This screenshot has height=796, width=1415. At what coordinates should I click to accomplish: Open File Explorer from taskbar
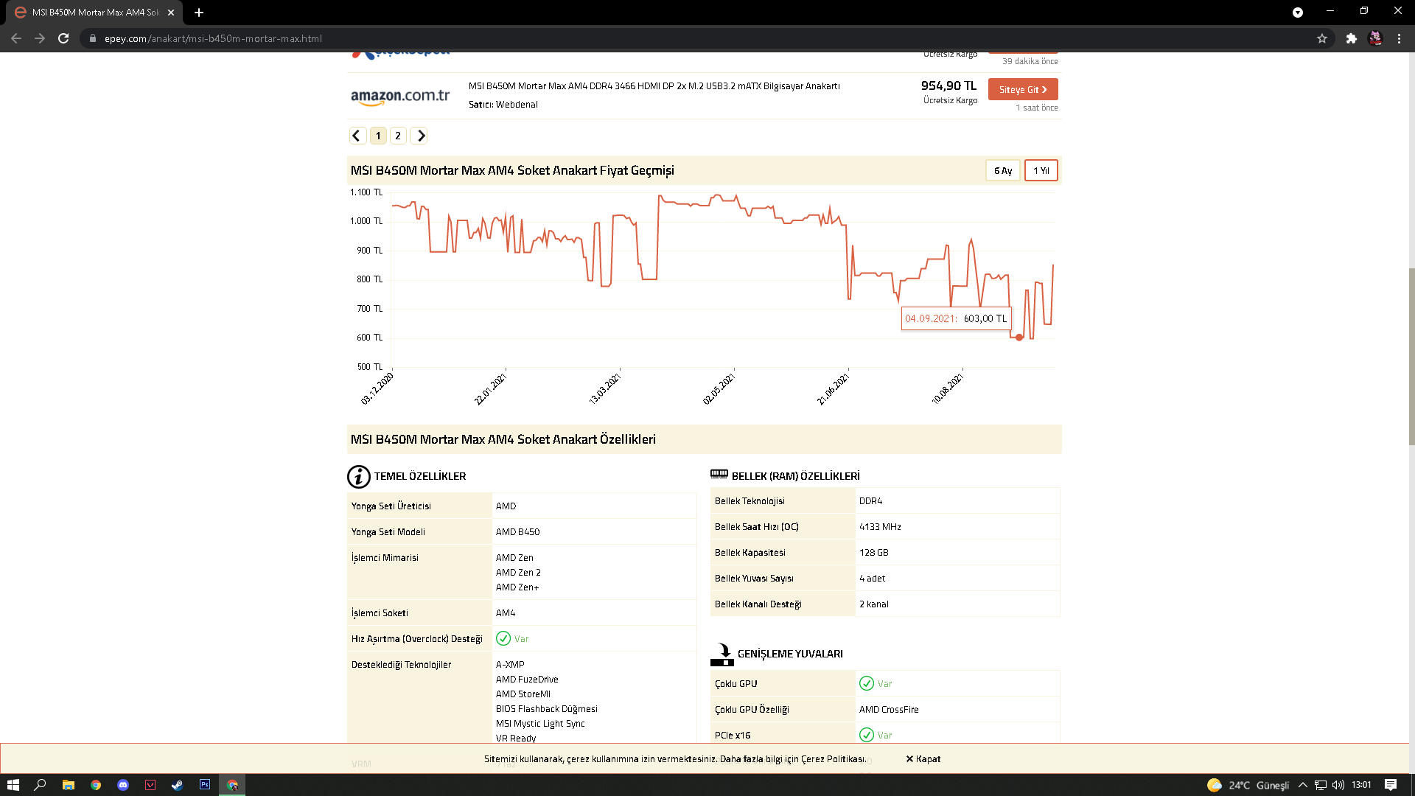point(69,785)
